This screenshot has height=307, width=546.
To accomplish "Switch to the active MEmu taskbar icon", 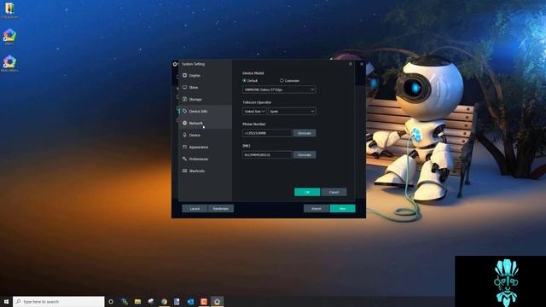I will click(x=217, y=301).
